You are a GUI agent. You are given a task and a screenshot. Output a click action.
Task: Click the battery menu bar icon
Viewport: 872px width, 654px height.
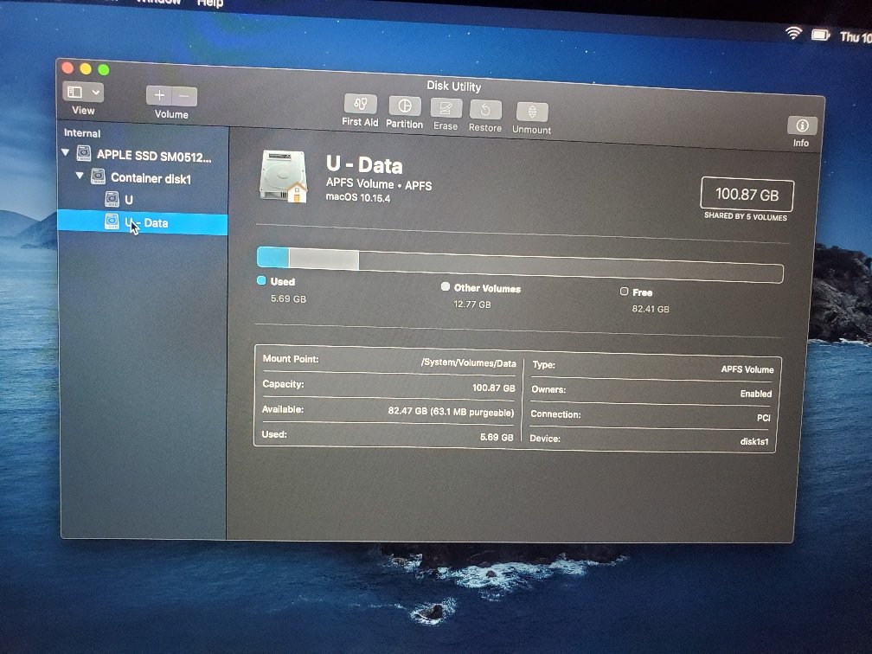tap(820, 35)
